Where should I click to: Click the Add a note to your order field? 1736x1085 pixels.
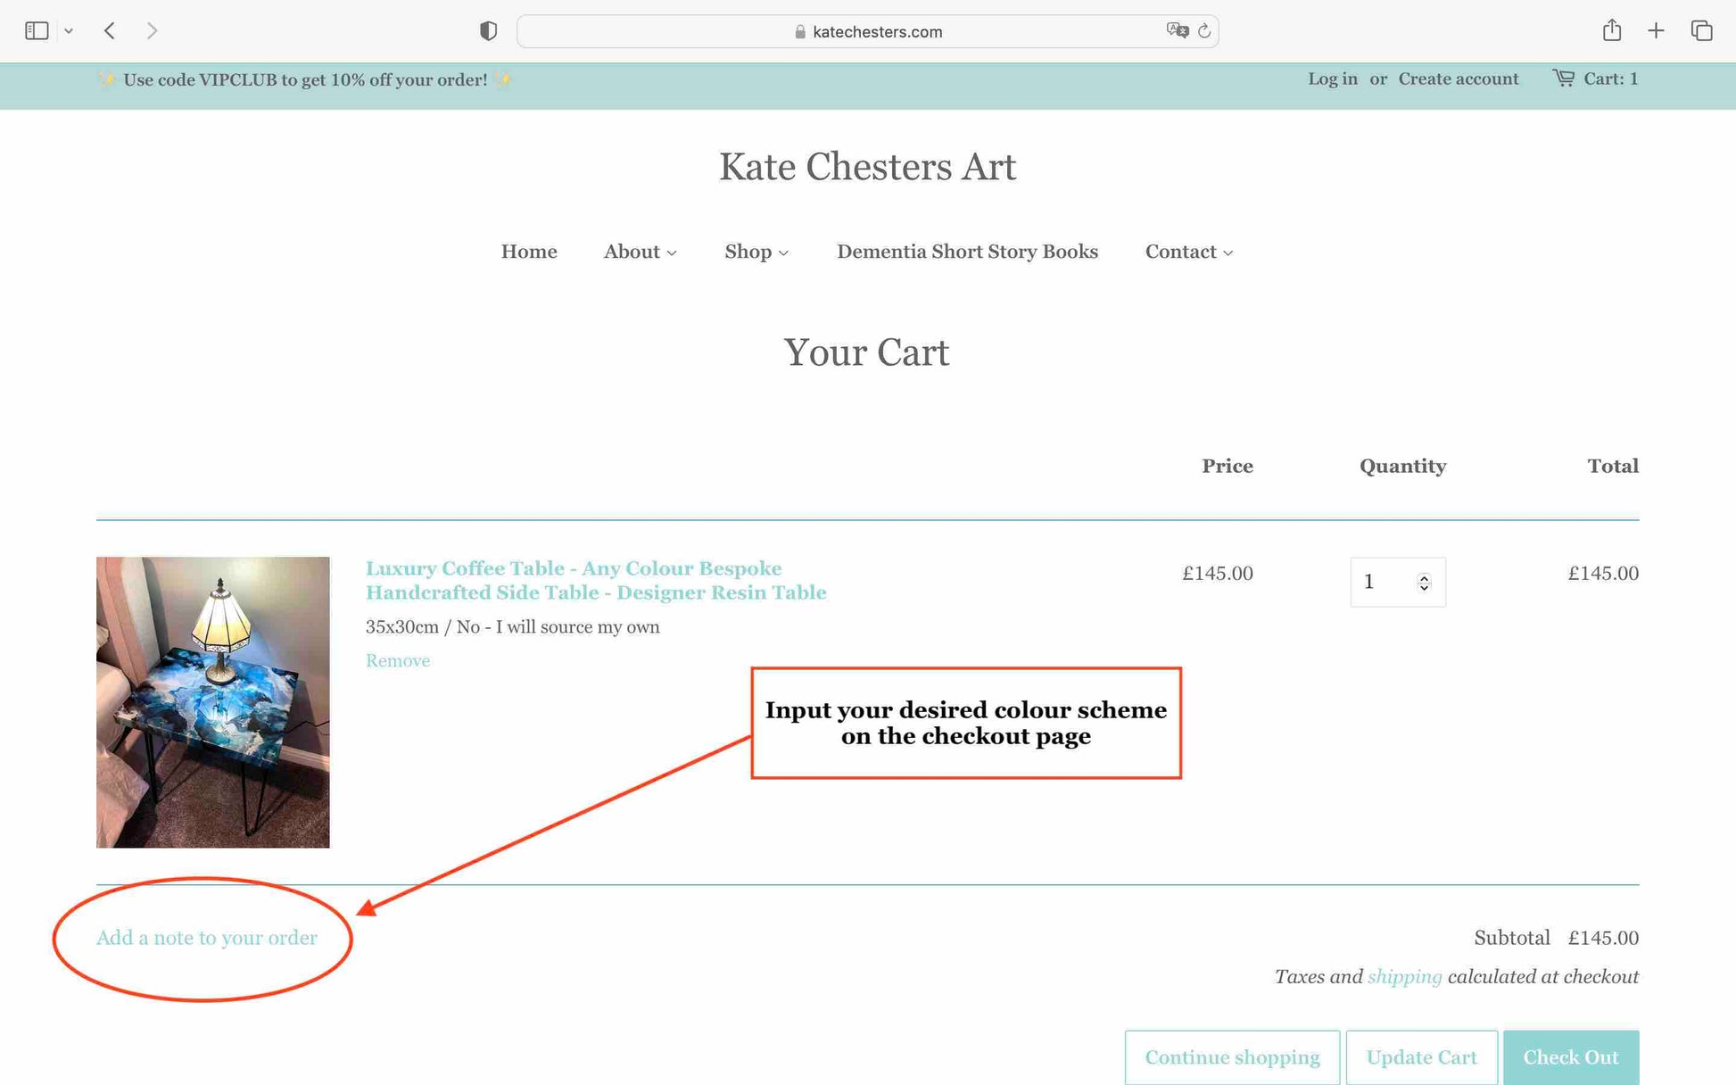206,938
